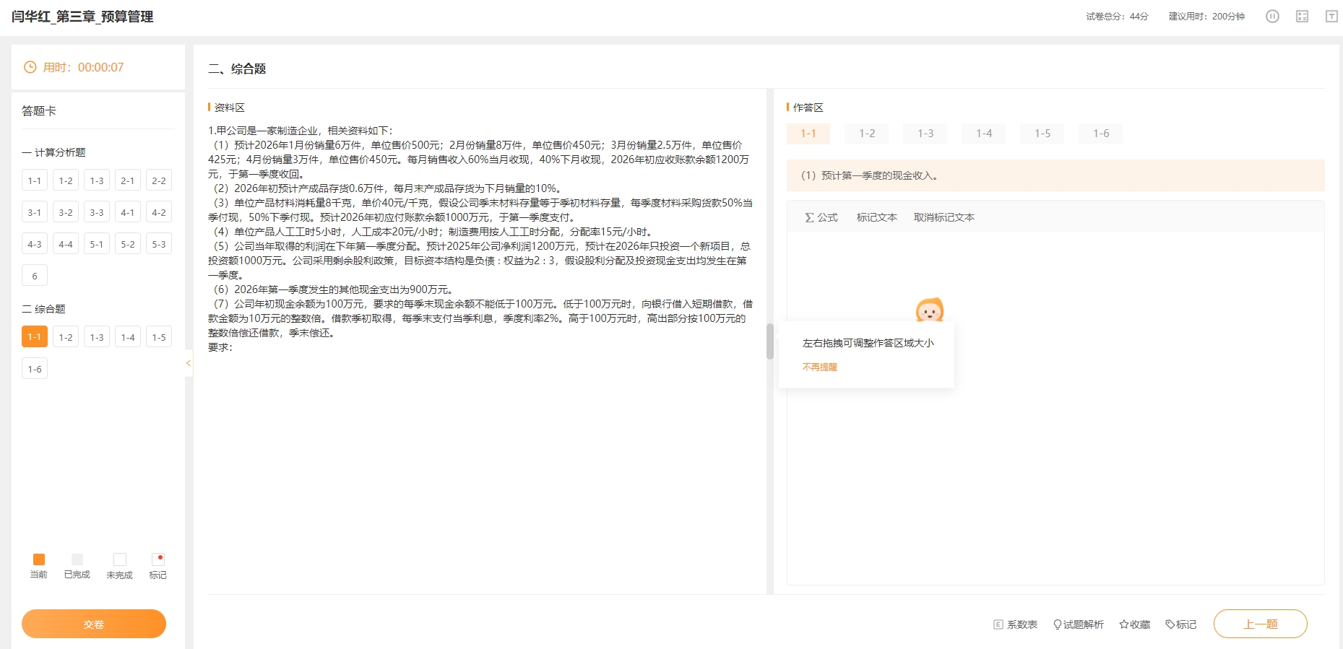The image size is (1343, 649).
Task: Go to previous question 上一题
Action: (1260, 624)
